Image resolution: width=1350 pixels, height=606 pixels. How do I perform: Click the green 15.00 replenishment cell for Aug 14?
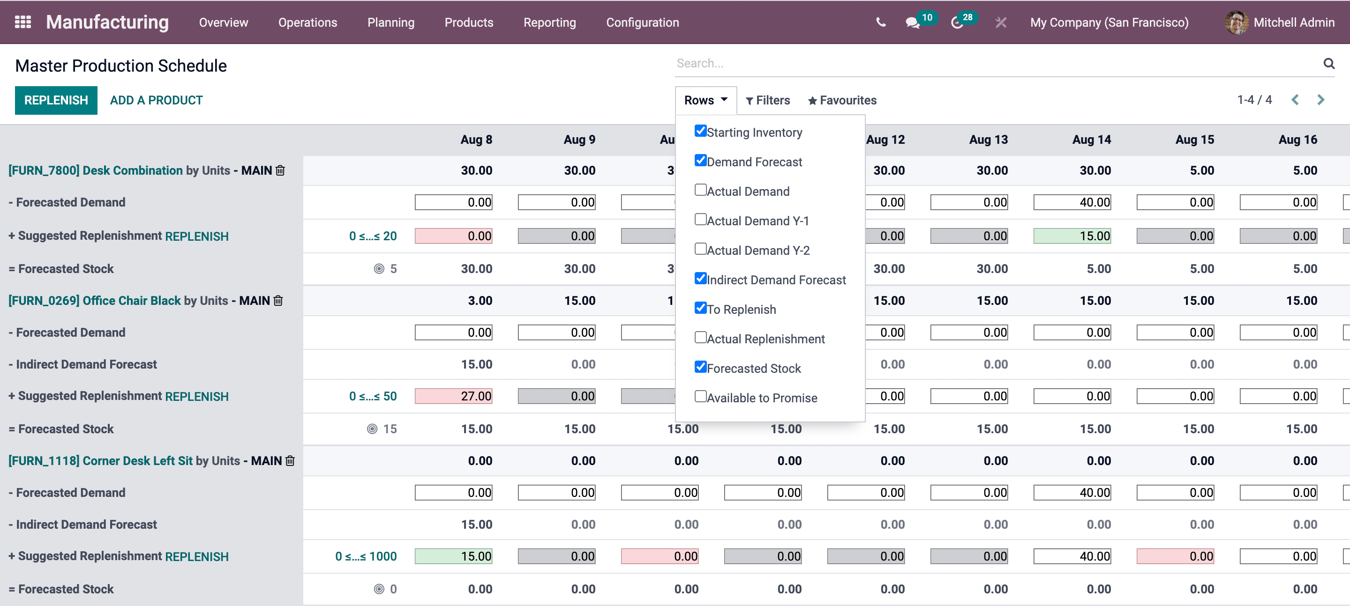point(1072,236)
